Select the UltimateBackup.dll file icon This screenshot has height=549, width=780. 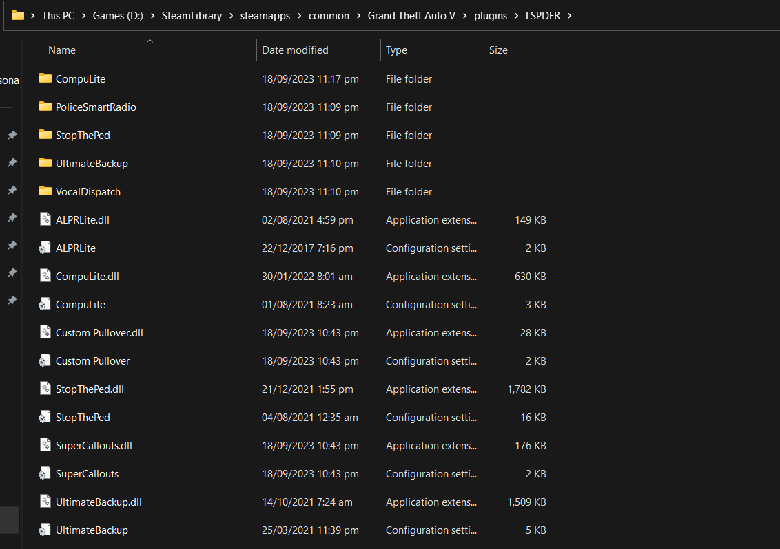pyautogui.click(x=45, y=502)
